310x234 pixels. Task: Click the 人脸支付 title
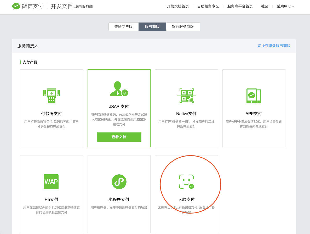[x=186, y=199]
